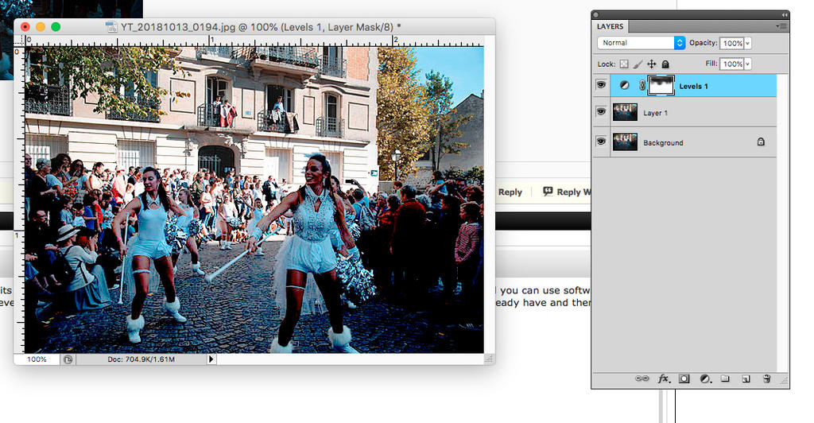Open the document status bar arrow menu
The height and width of the screenshot is (423, 814).
(211, 359)
